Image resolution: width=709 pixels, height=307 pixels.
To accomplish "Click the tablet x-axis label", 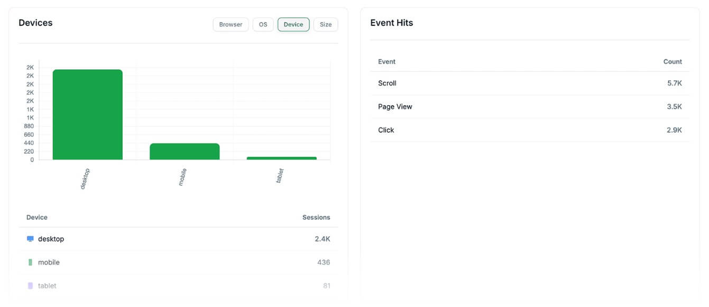I will click(x=280, y=175).
